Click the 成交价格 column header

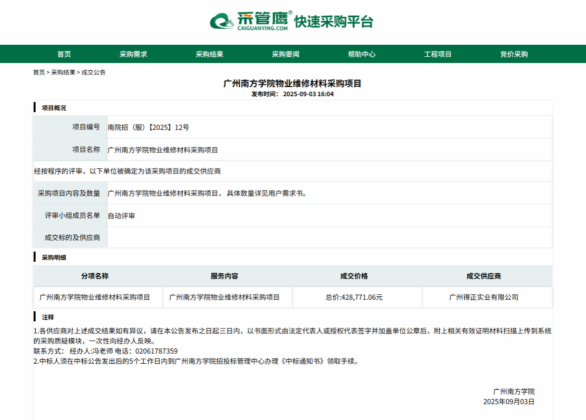354,276
